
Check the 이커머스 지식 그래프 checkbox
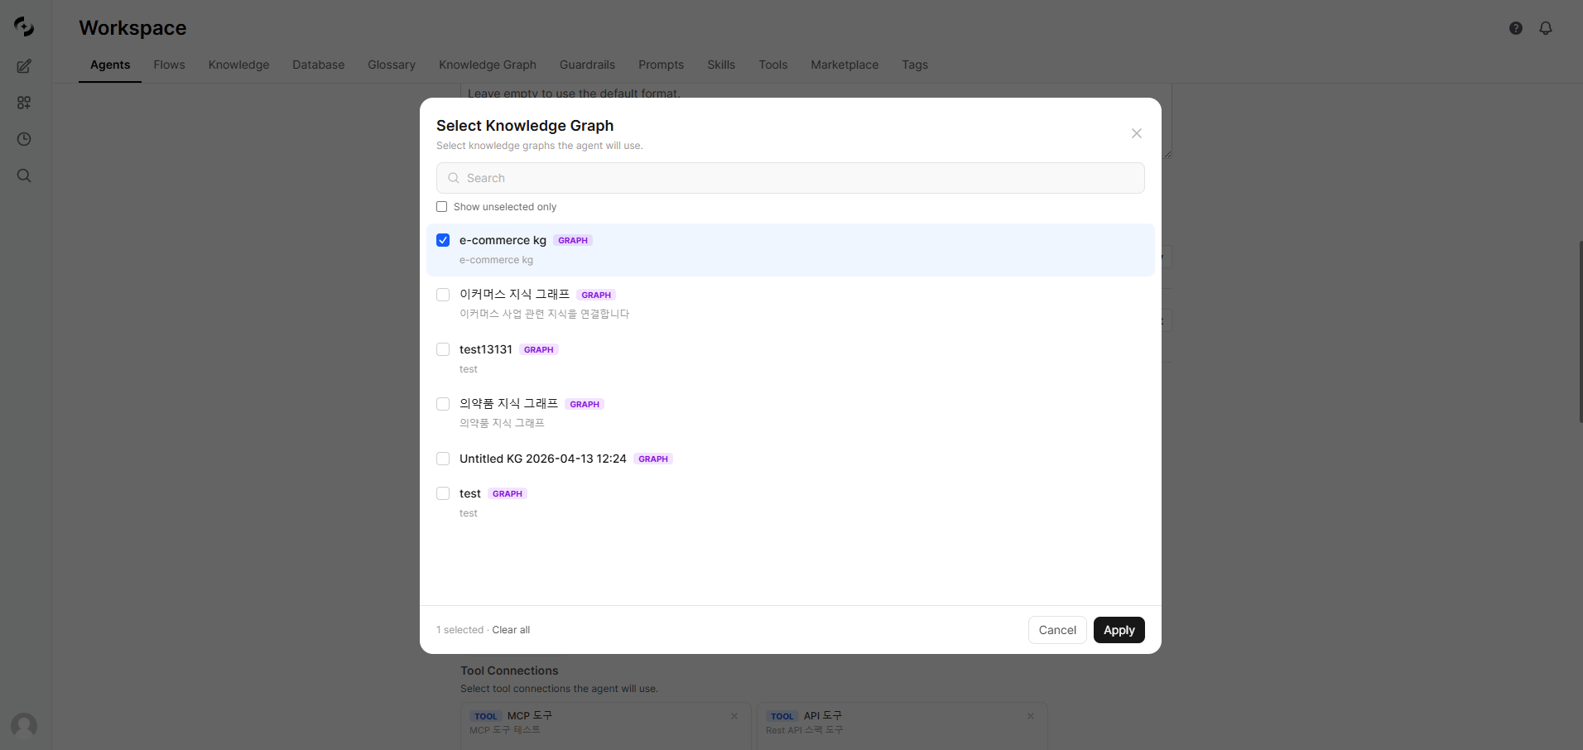pos(443,295)
